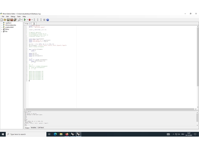The height and width of the screenshot is (149, 199).
Task: Click the editor horizontal scrollbar thumb
Action: click(x=110, y=109)
